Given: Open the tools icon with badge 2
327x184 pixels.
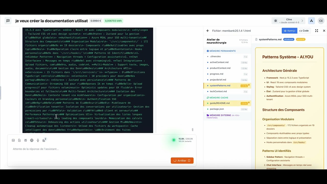Looking at the screenshot, I should [x=44, y=140].
